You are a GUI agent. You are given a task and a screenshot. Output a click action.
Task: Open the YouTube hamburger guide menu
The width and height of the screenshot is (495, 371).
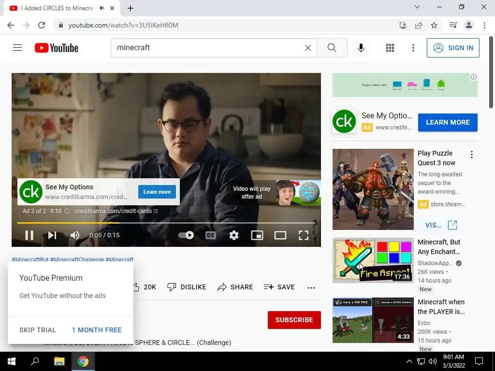coord(17,48)
